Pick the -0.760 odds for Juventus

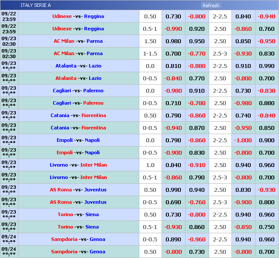point(197,202)
